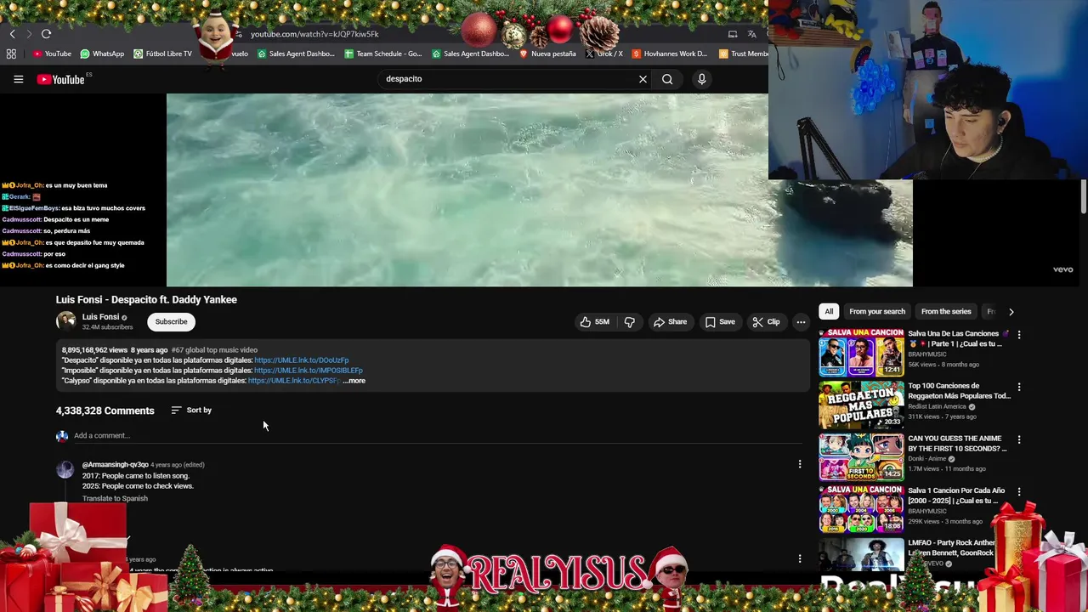Click the cast/screen icon in address bar
This screenshot has width=1088, height=612.
click(733, 34)
